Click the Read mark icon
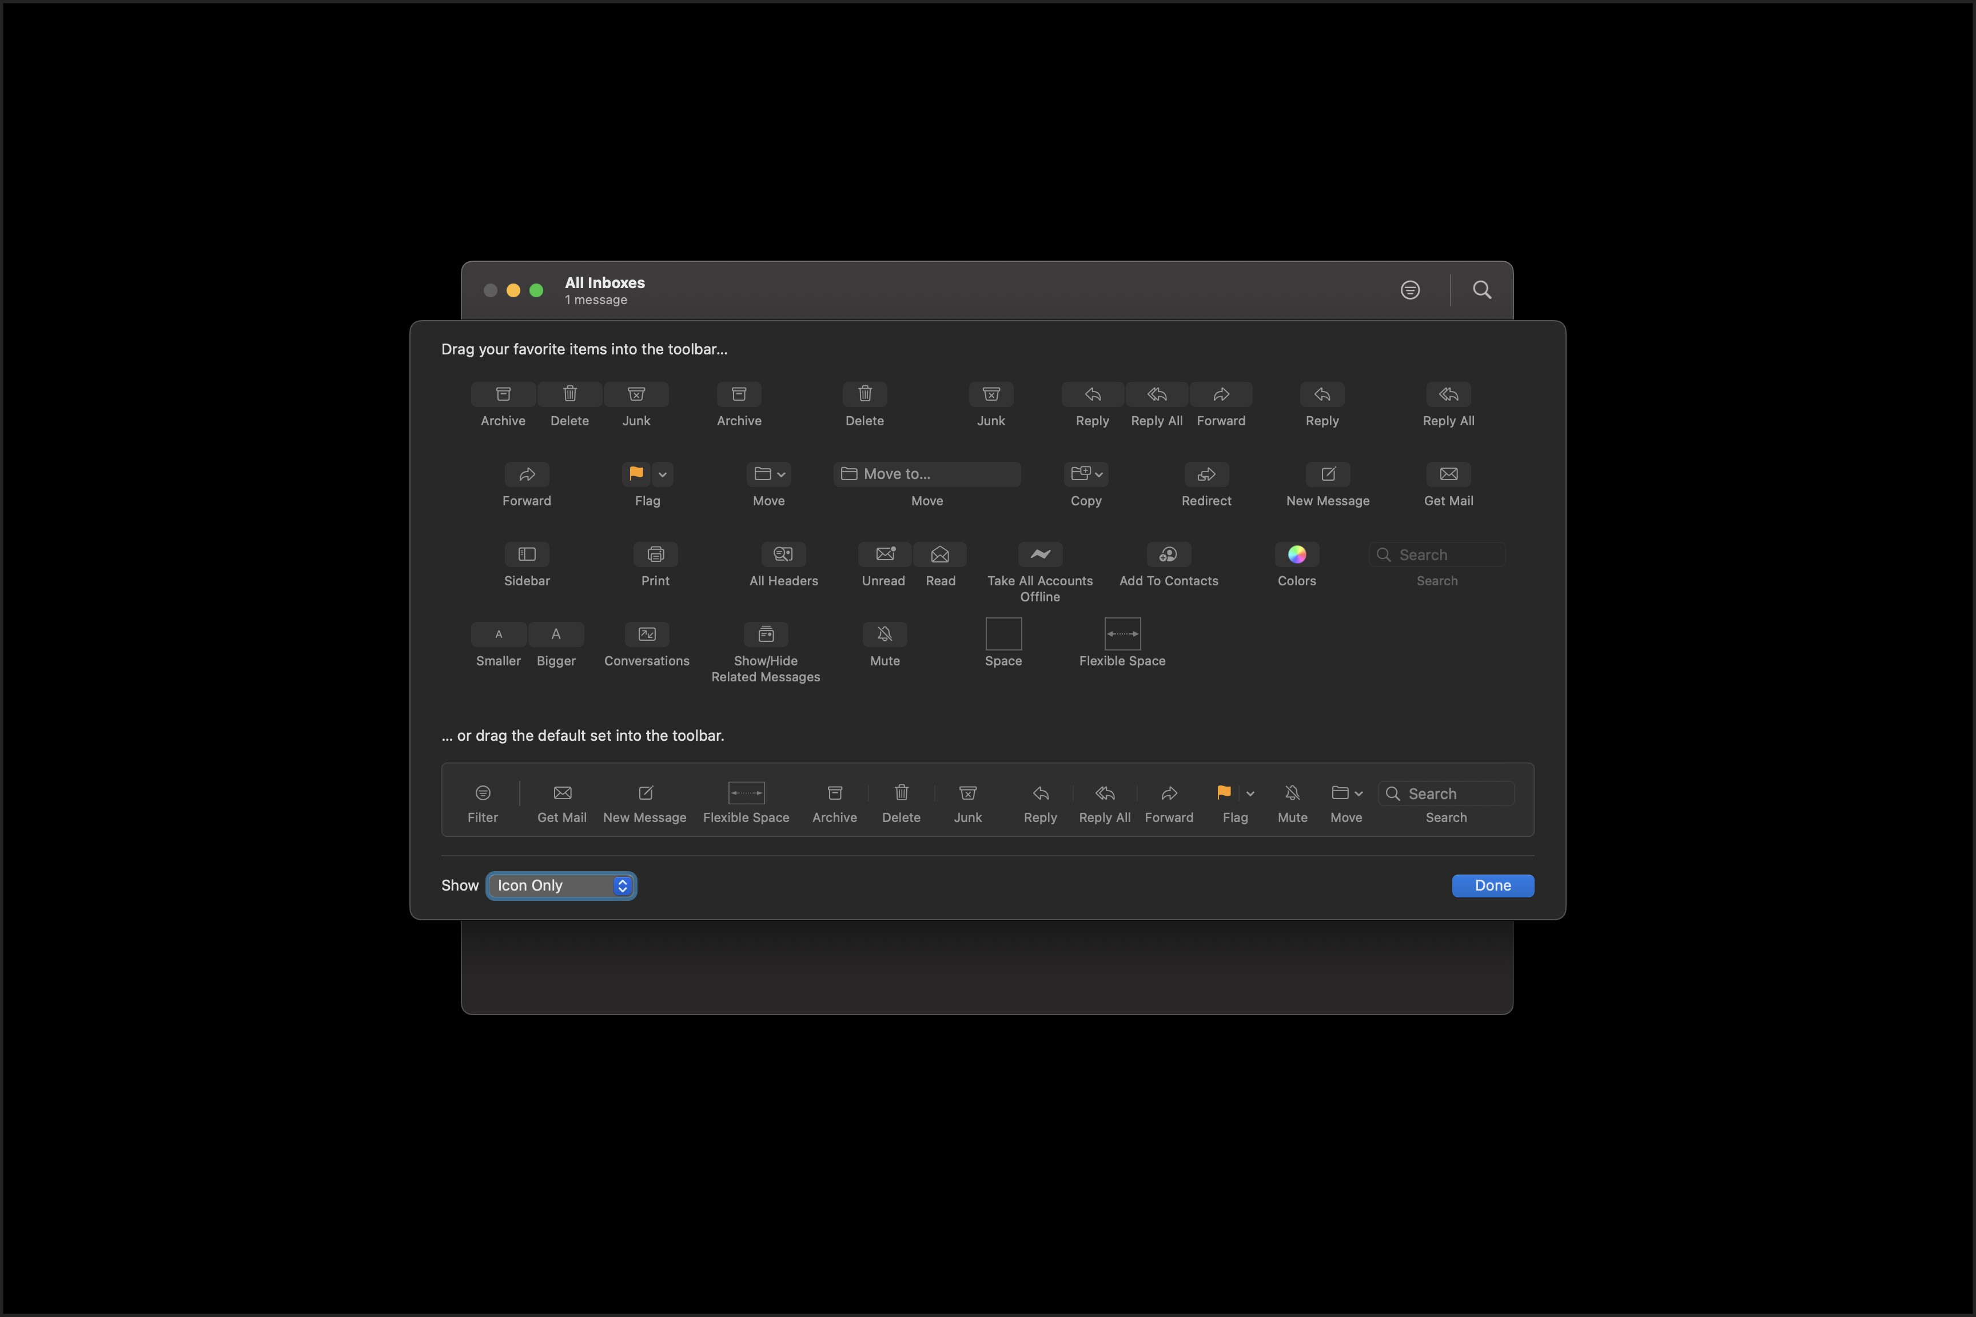 pos(940,554)
